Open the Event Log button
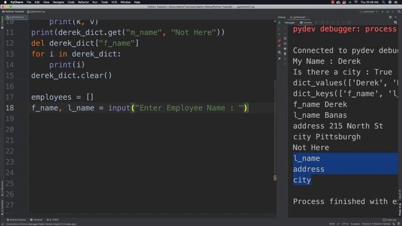The image size is (402, 226). 389,220
